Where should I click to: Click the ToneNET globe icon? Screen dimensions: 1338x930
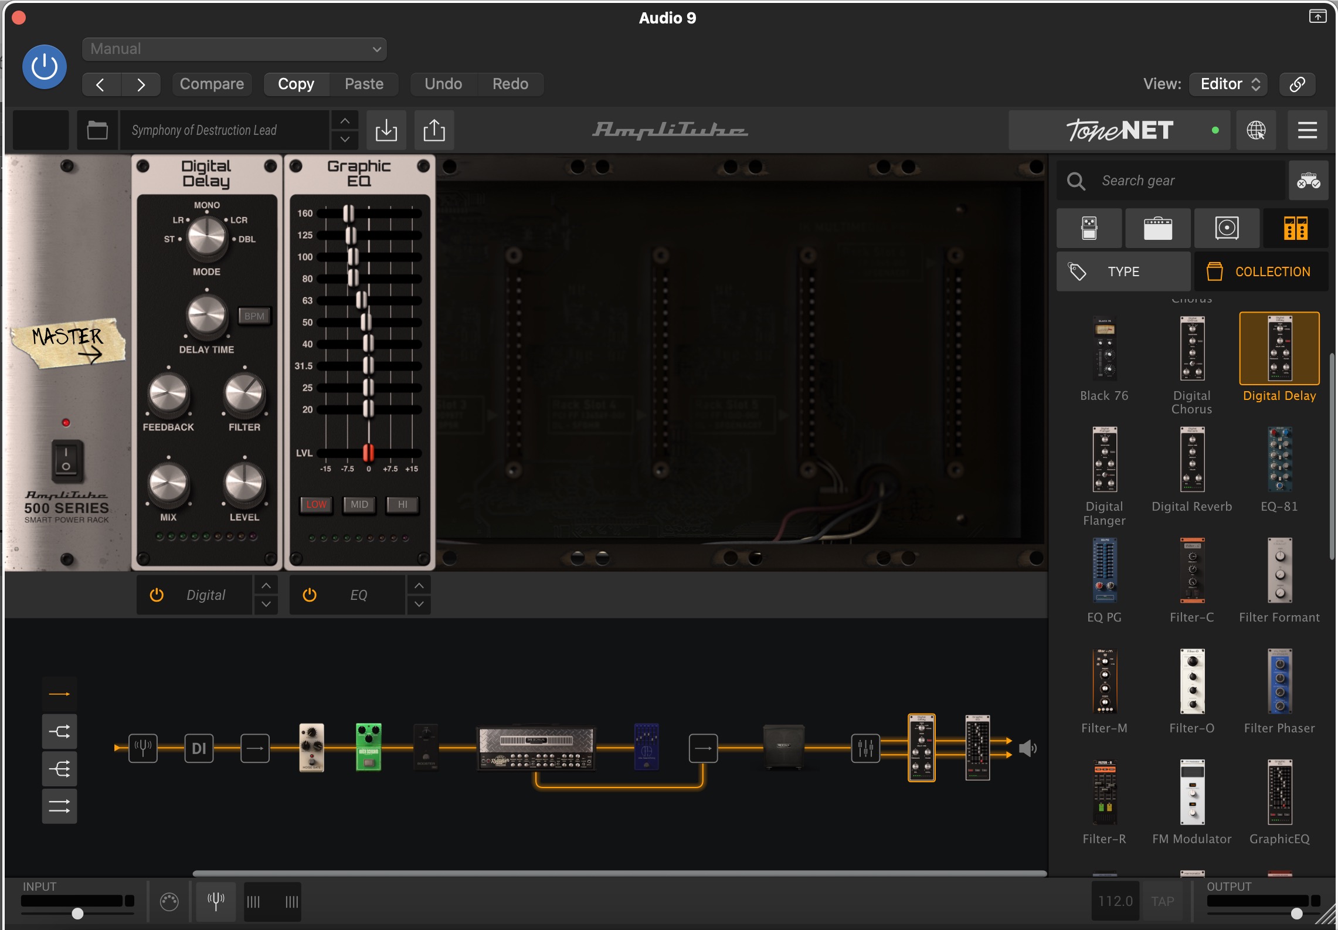coord(1255,130)
